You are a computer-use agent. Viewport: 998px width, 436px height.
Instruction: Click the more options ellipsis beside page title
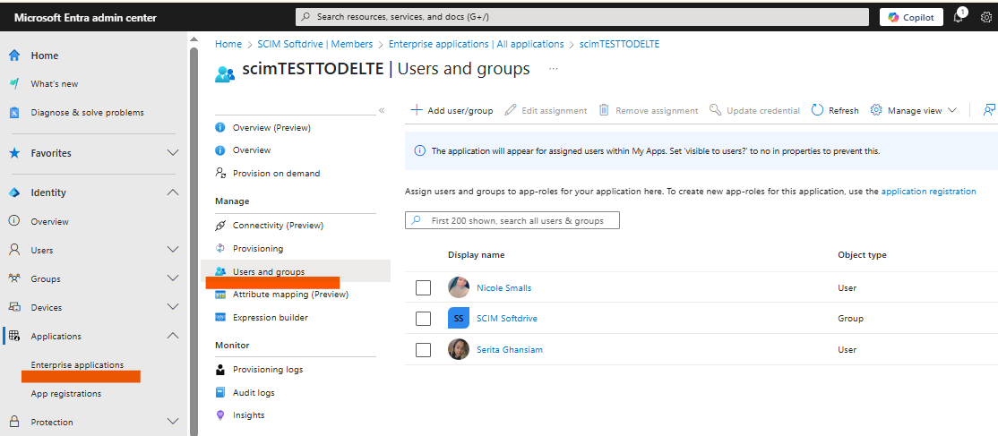click(553, 69)
